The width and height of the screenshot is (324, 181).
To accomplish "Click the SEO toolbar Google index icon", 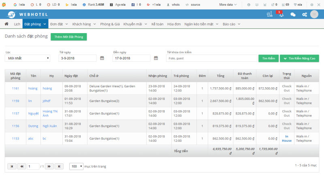I will [15, 4].
